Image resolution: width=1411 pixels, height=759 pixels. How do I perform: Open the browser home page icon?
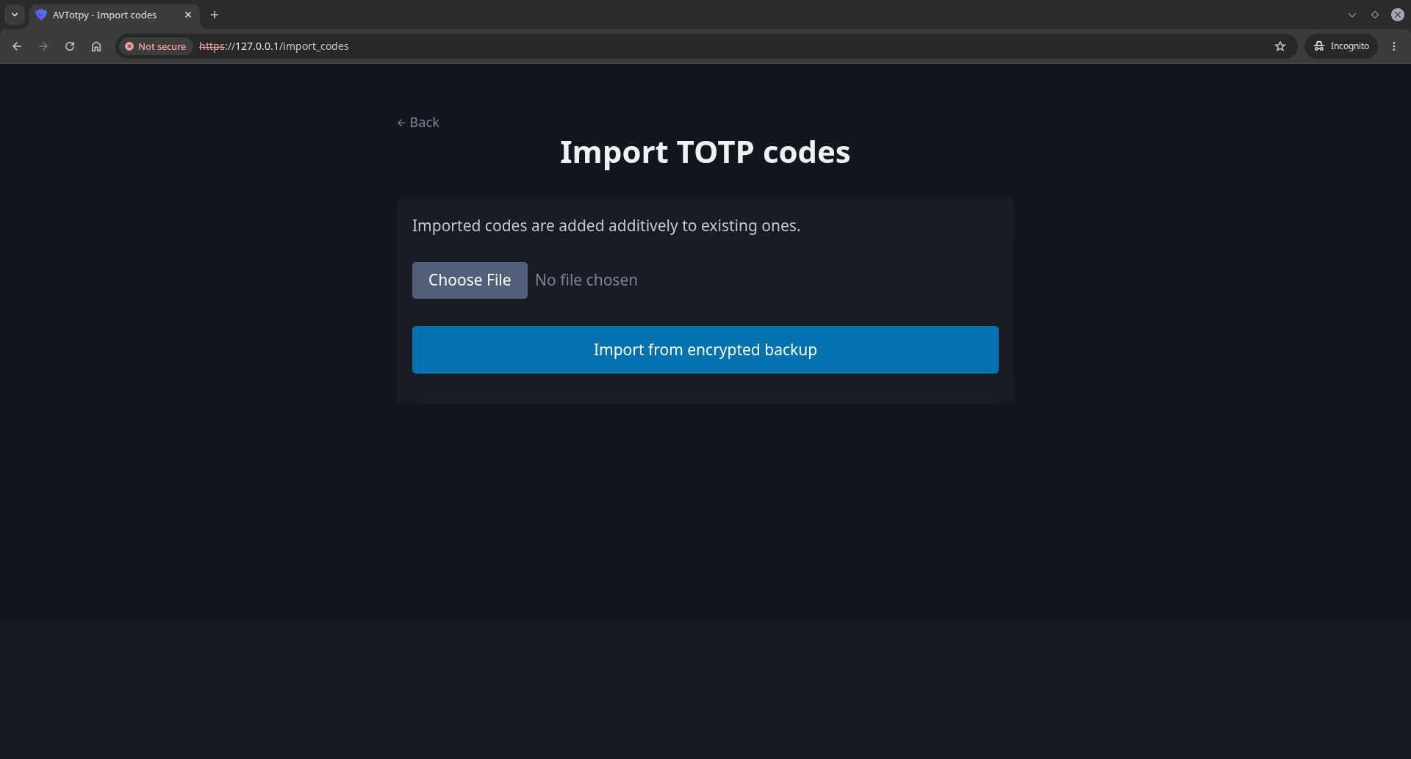coord(96,46)
